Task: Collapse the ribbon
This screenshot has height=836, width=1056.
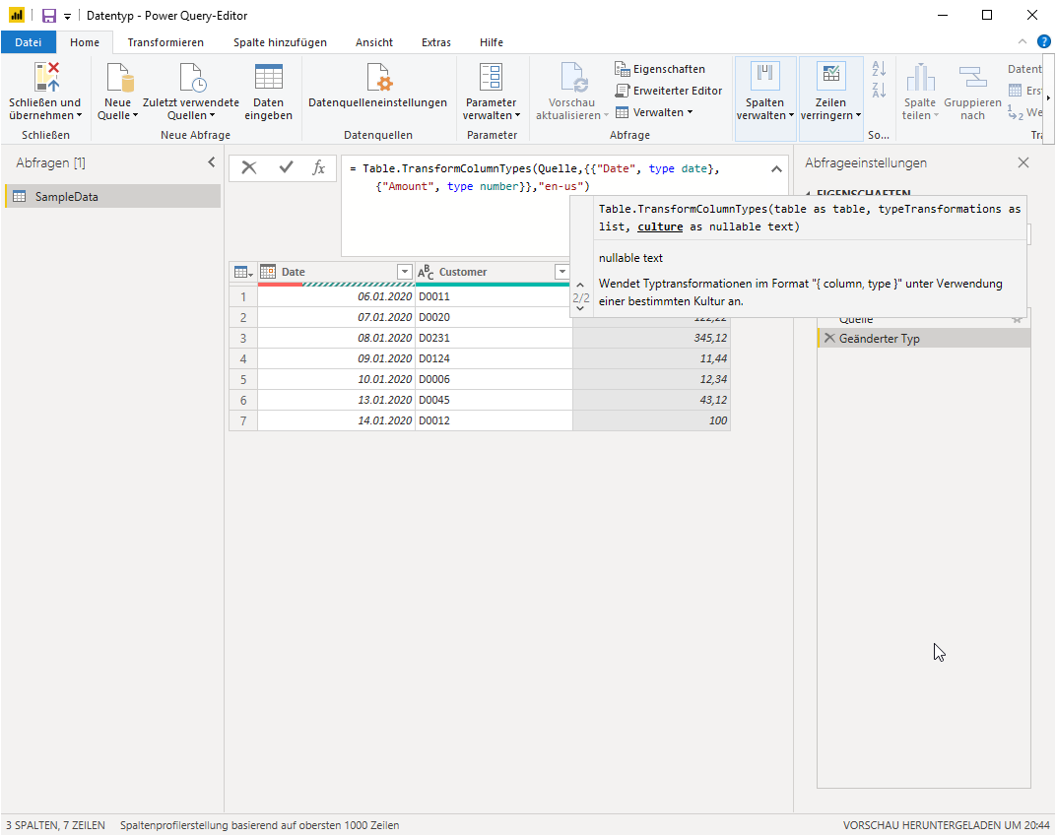Action: point(1023,41)
